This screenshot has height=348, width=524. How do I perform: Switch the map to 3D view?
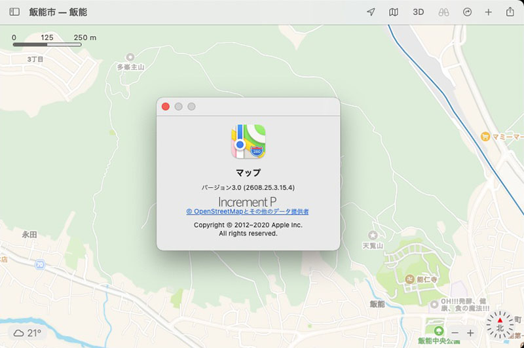[x=418, y=12]
